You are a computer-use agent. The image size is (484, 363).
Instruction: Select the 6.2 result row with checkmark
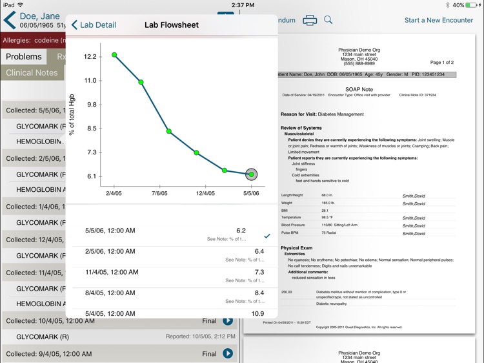click(174, 234)
